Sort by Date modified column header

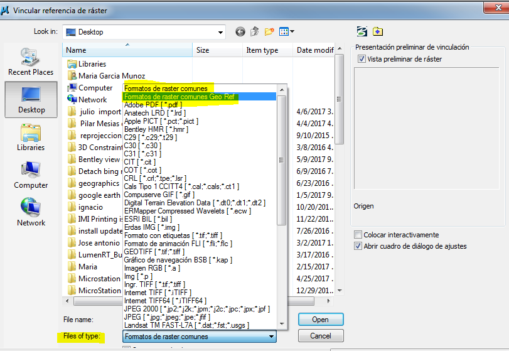coord(314,50)
